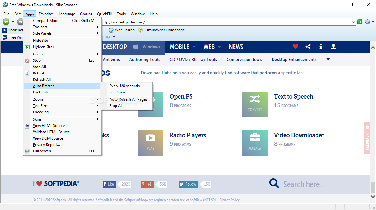The width and height of the screenshot is (376, 210).
Task: Click the green Back navigation arrow
Action: (x=6, y=22)
